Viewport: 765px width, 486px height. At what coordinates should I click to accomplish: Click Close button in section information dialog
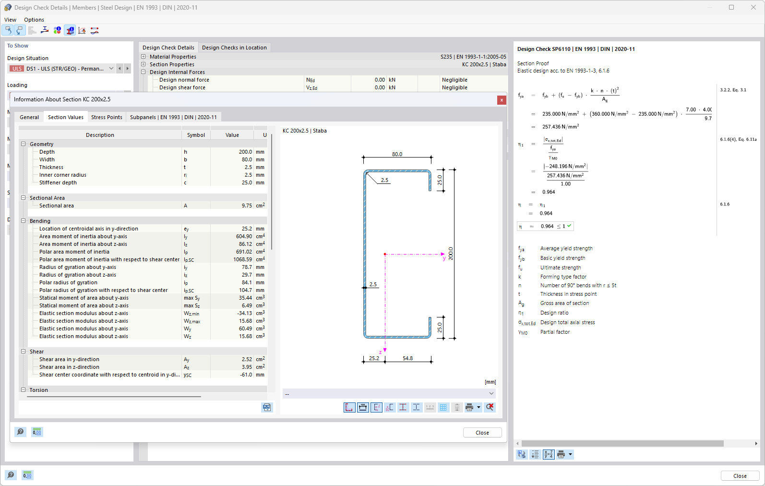tap(482, 433)
